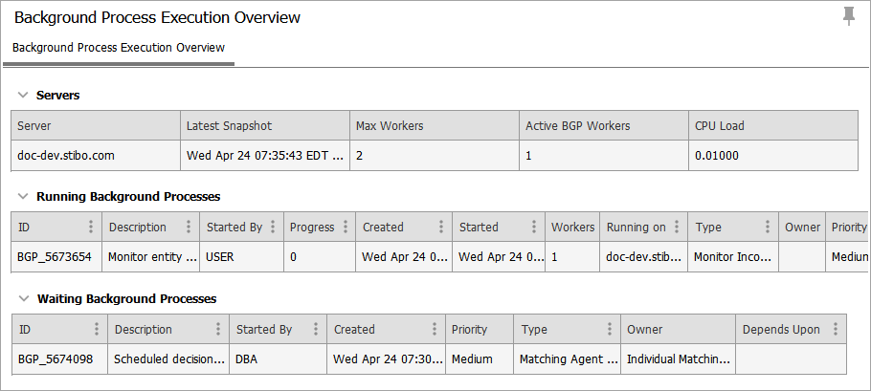871x391 pixels.
Task: Open column menu for Started By in Running table
Action: [x=274, y=228]
